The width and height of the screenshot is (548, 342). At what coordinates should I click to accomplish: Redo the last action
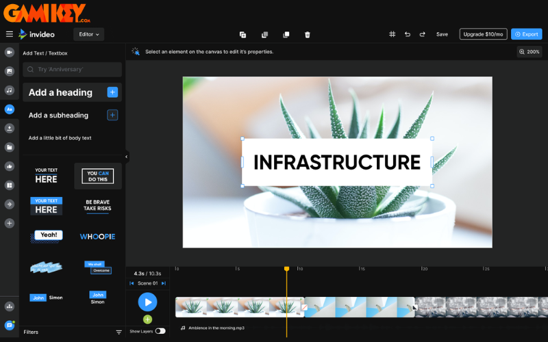point(422,34)
